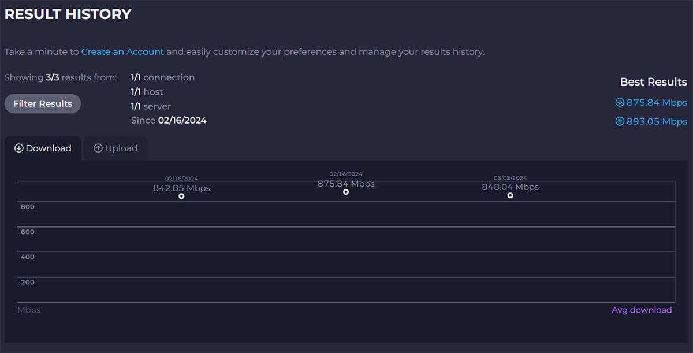
Task: Click the 848.04 Mbps value label
Action: pos(511,187)
